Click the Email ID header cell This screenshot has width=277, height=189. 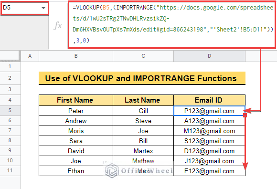pos(209,100)
